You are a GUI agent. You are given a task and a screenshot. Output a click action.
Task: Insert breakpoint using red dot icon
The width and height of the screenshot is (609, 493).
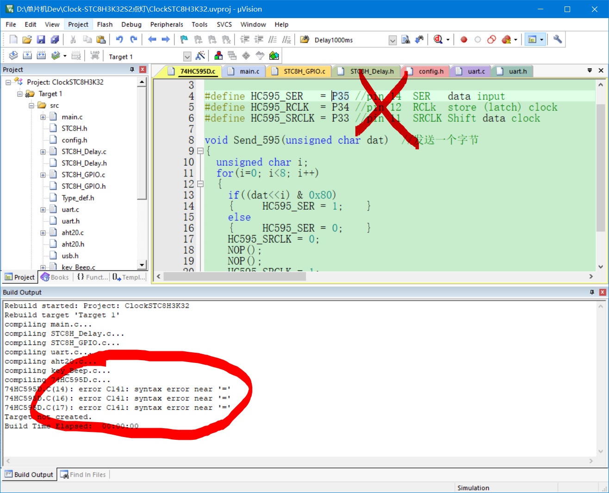tap(464, 40)
